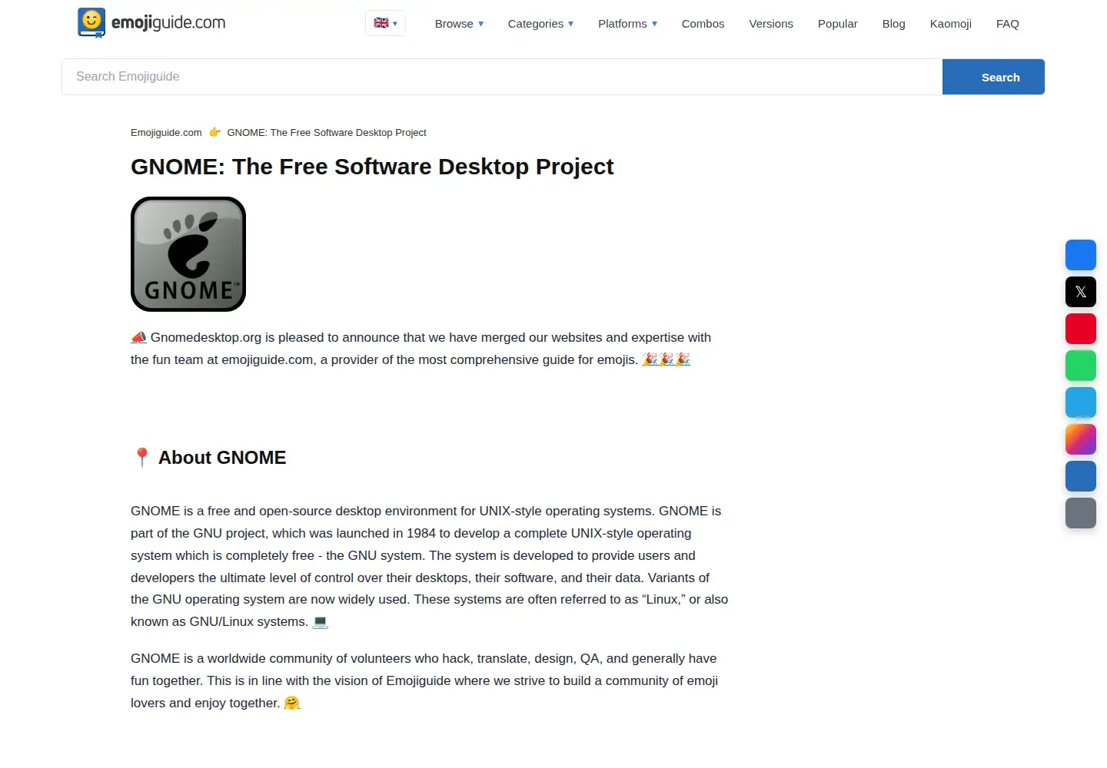Viewport: 1107px width, 768px height.
Task: Click the dark blue share button
Action: [1080, 476]
